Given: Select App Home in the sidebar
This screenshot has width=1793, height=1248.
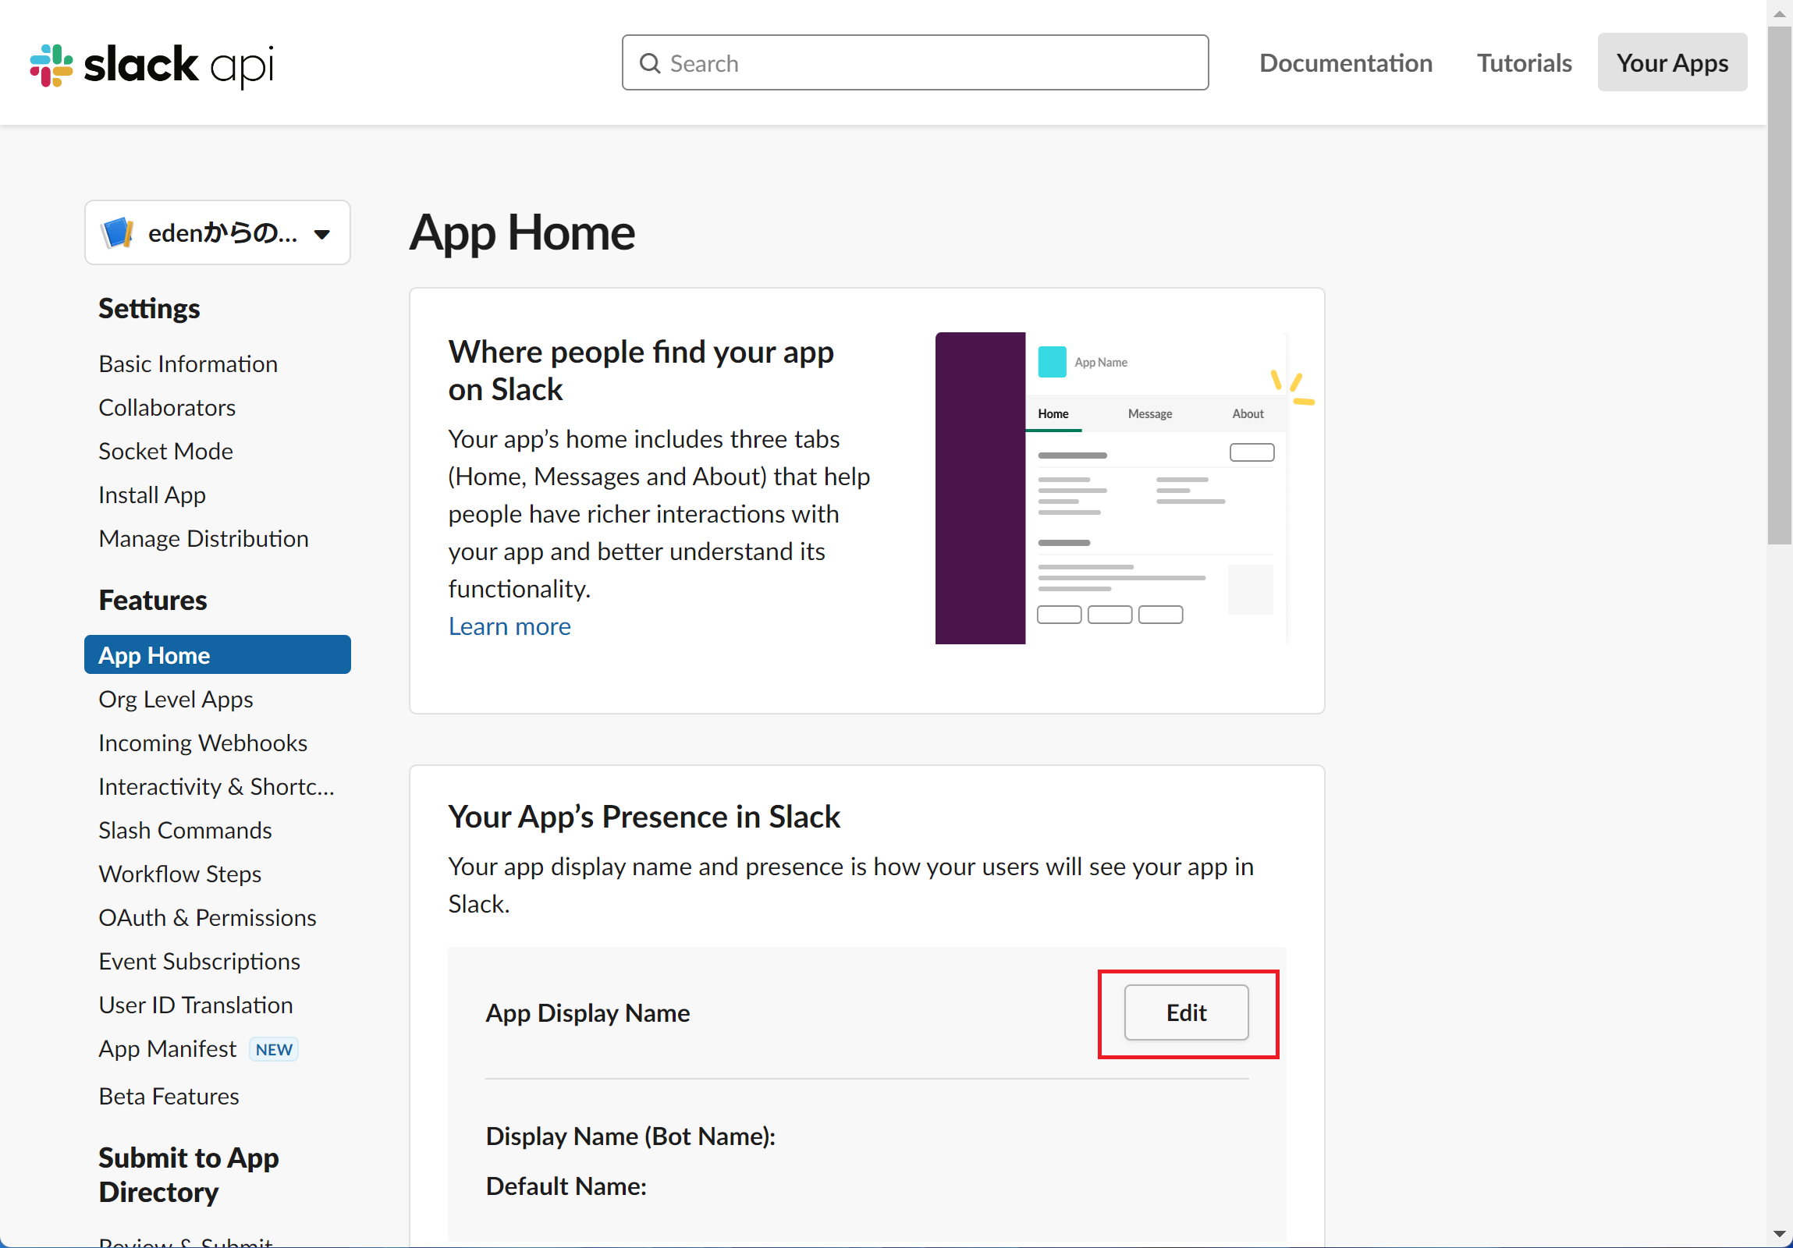Looking at the screenshot, I should pos(217,655).
